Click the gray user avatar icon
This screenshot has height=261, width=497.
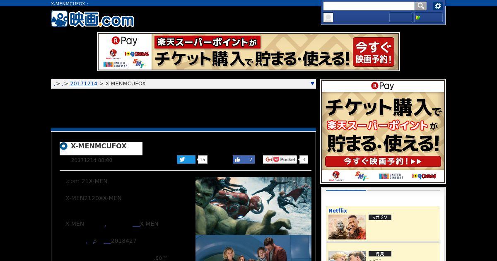[x=328, y=17]
